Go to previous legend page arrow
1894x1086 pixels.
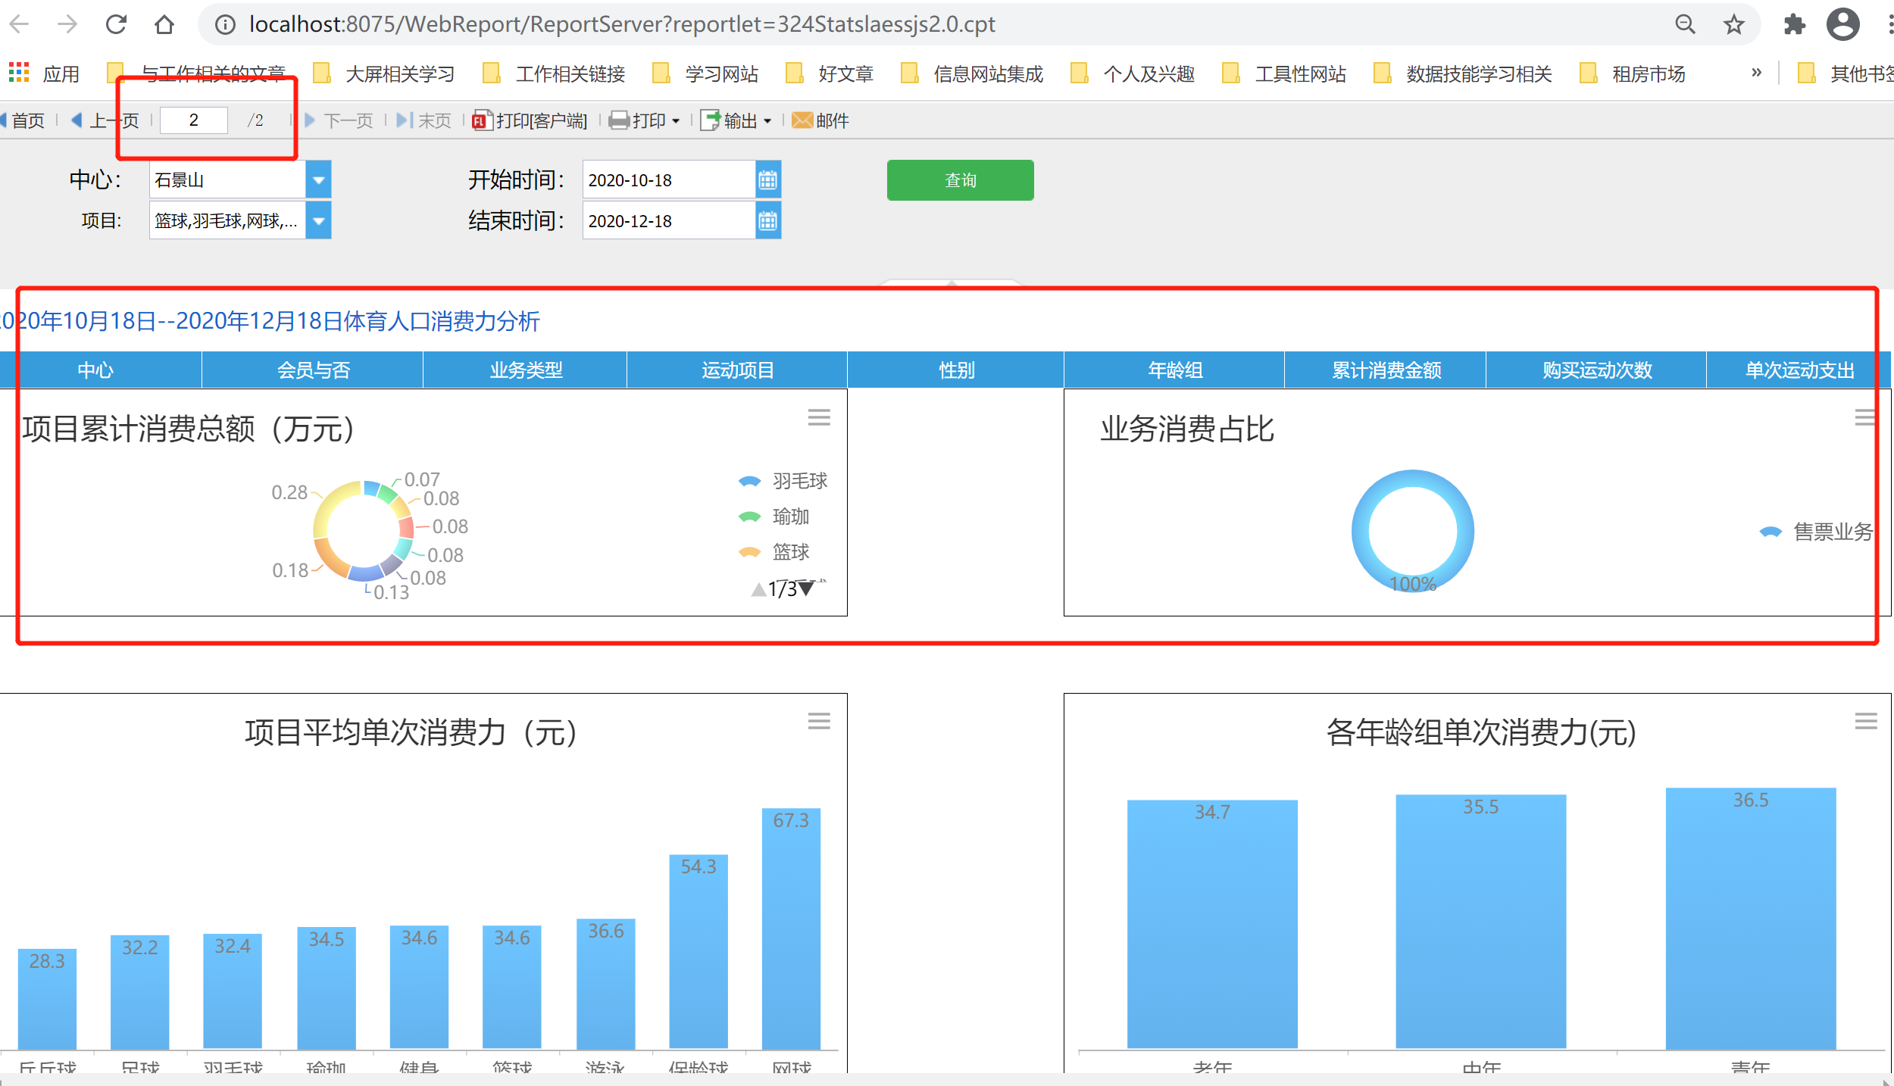click(x=758, y=589)
